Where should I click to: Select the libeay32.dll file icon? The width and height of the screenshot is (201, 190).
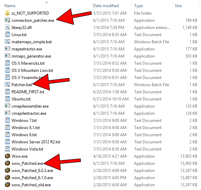[x=7, y=27]
